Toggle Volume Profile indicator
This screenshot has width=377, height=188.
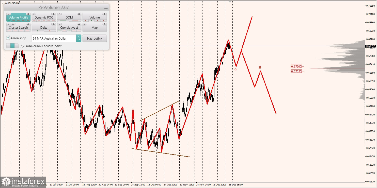18,18
